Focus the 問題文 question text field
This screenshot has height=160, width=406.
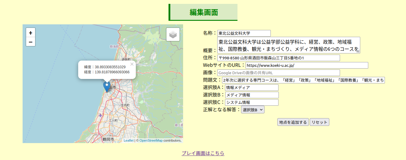(x=303, y=80)
